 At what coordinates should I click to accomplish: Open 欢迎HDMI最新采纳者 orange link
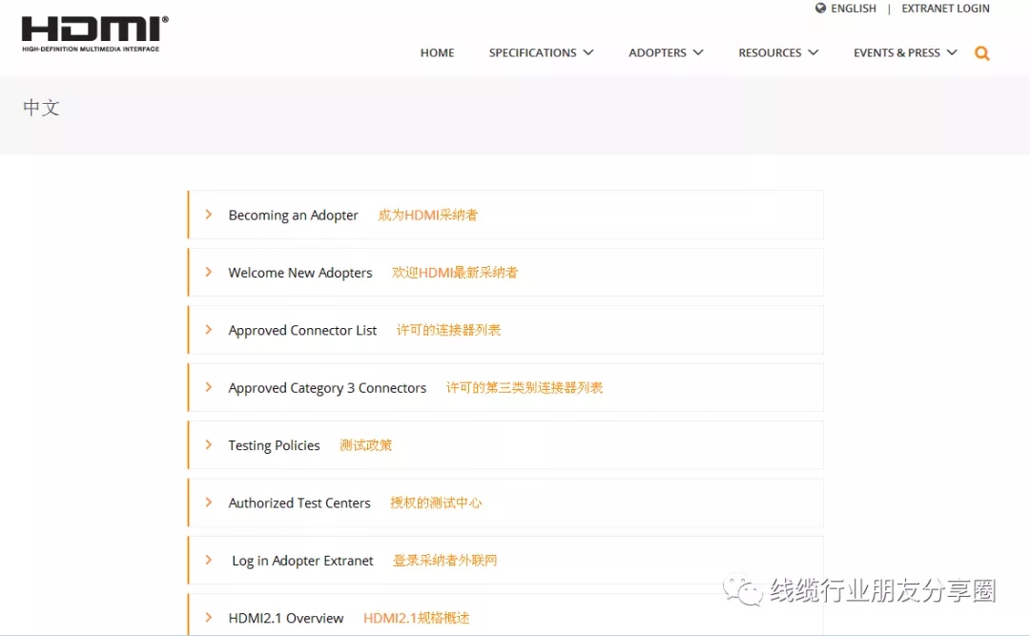click(455, 272)
